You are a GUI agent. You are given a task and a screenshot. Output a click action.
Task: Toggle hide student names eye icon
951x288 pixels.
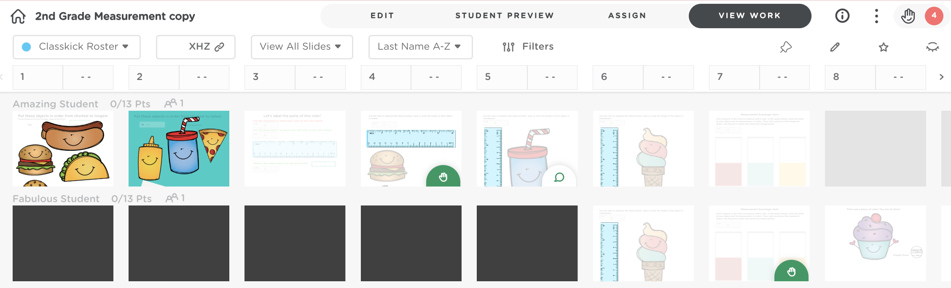[x=932, y=47]
